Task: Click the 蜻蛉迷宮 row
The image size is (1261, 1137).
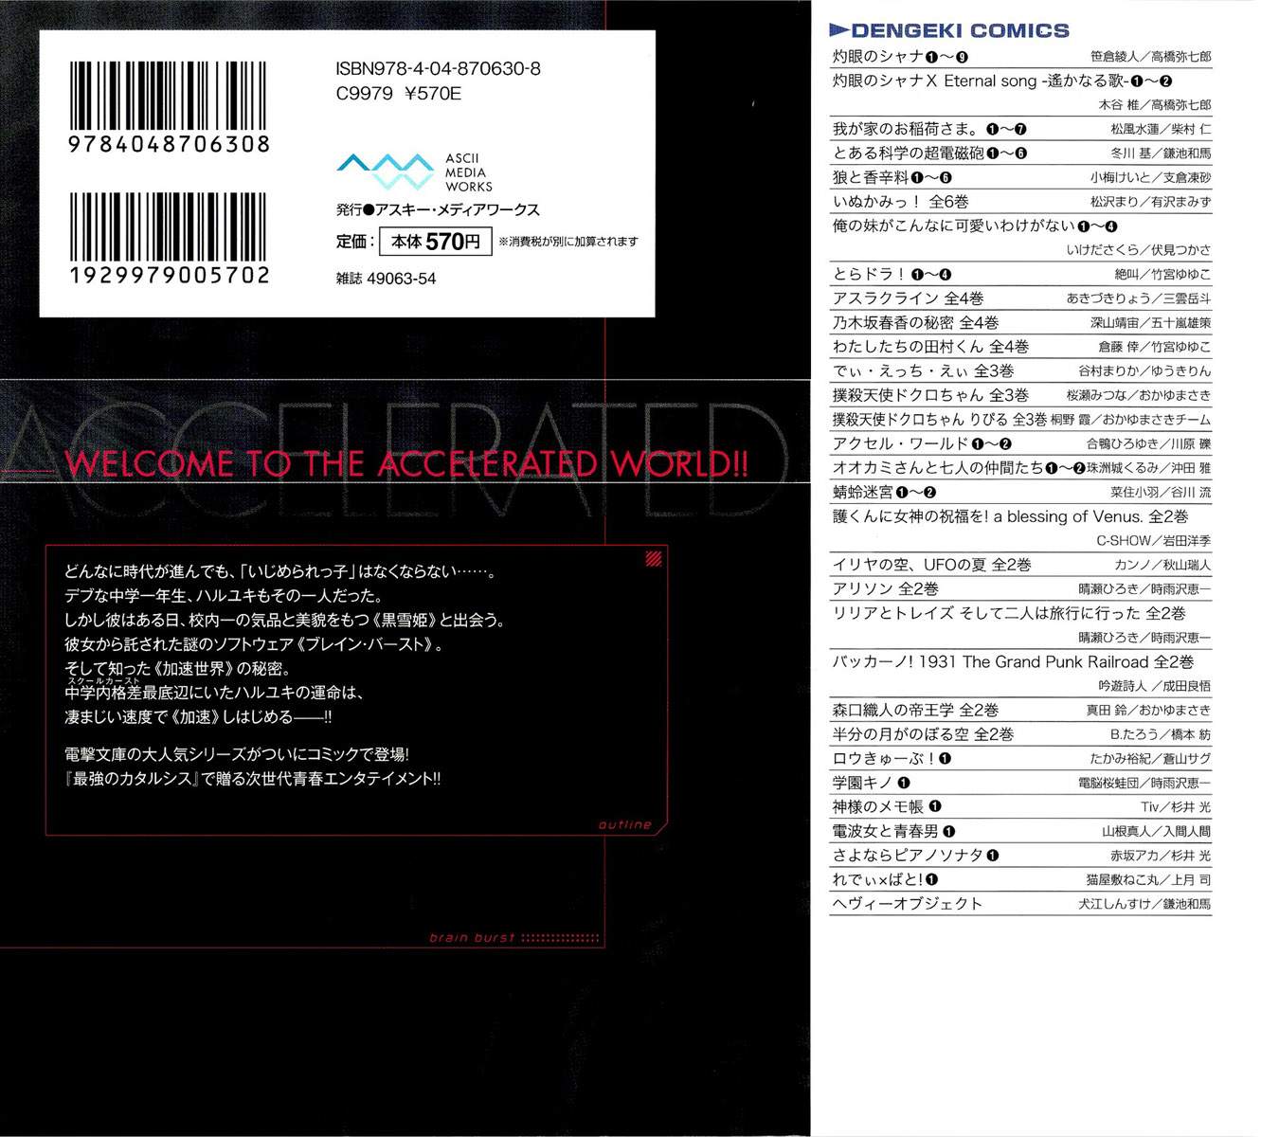Action: click(x=1020, y=493)
